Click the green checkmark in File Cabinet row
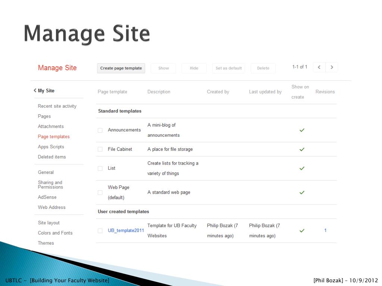The width and height of the screenshot is (382, 286). [302, 149]
